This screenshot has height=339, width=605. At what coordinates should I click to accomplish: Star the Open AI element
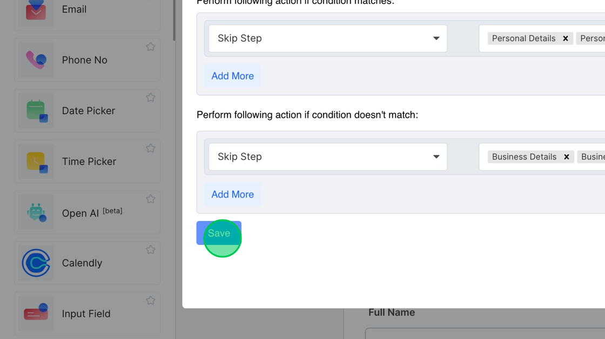[x=151, y=199]
